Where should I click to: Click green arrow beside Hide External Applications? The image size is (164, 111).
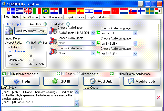tap(112, 74)
